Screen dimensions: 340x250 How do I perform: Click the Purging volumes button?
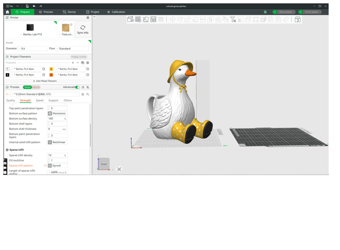pos(79,57)
